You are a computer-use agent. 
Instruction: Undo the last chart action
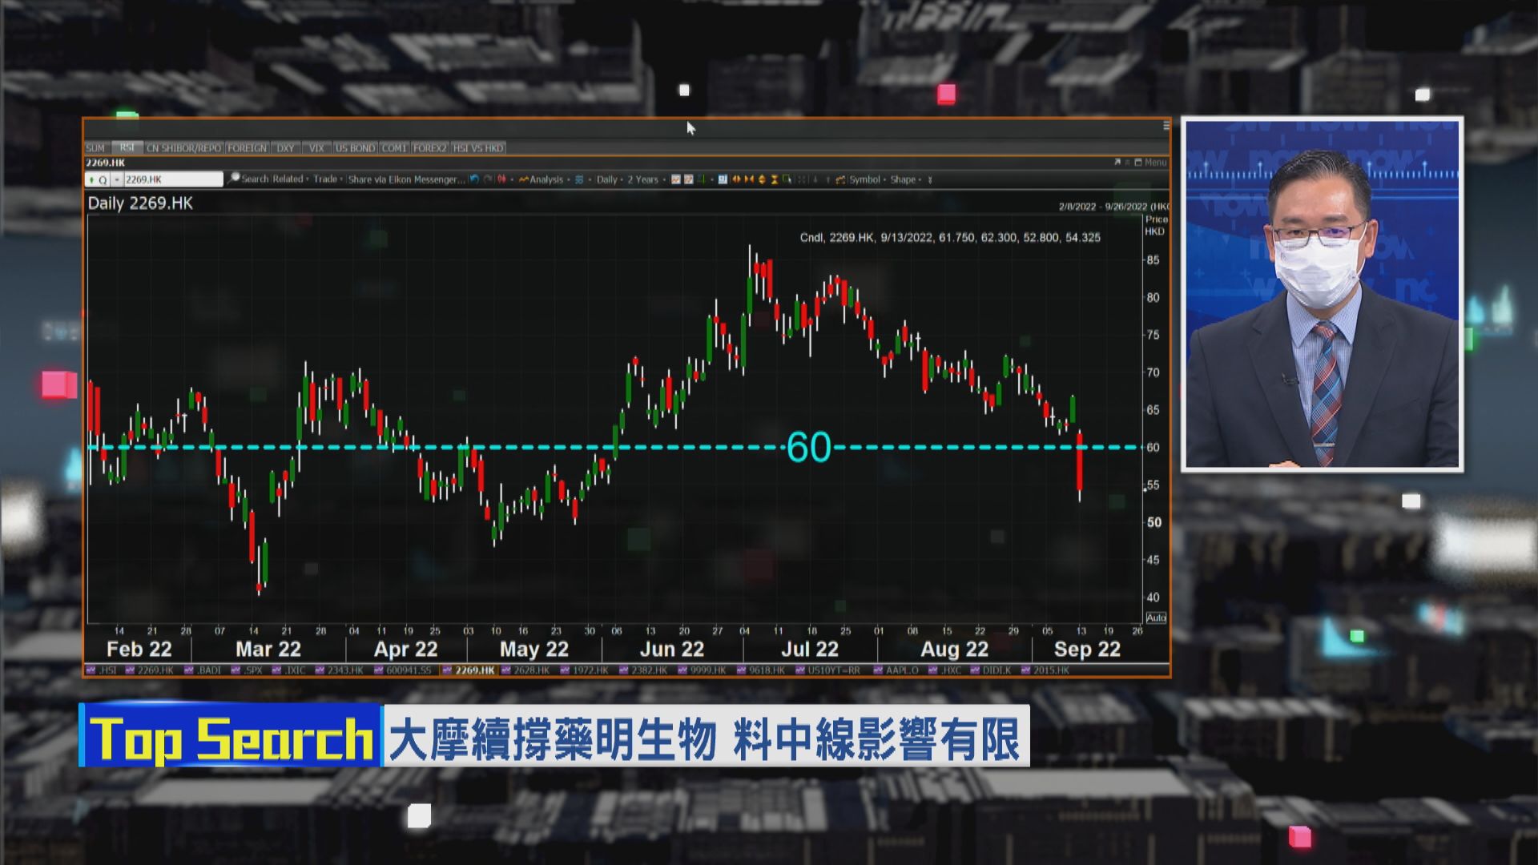(x=474, y=179)
